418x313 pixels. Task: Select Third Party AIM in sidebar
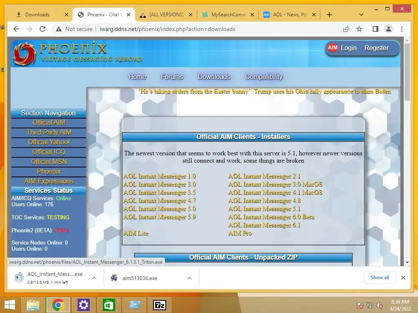click(x=49, y=132)
